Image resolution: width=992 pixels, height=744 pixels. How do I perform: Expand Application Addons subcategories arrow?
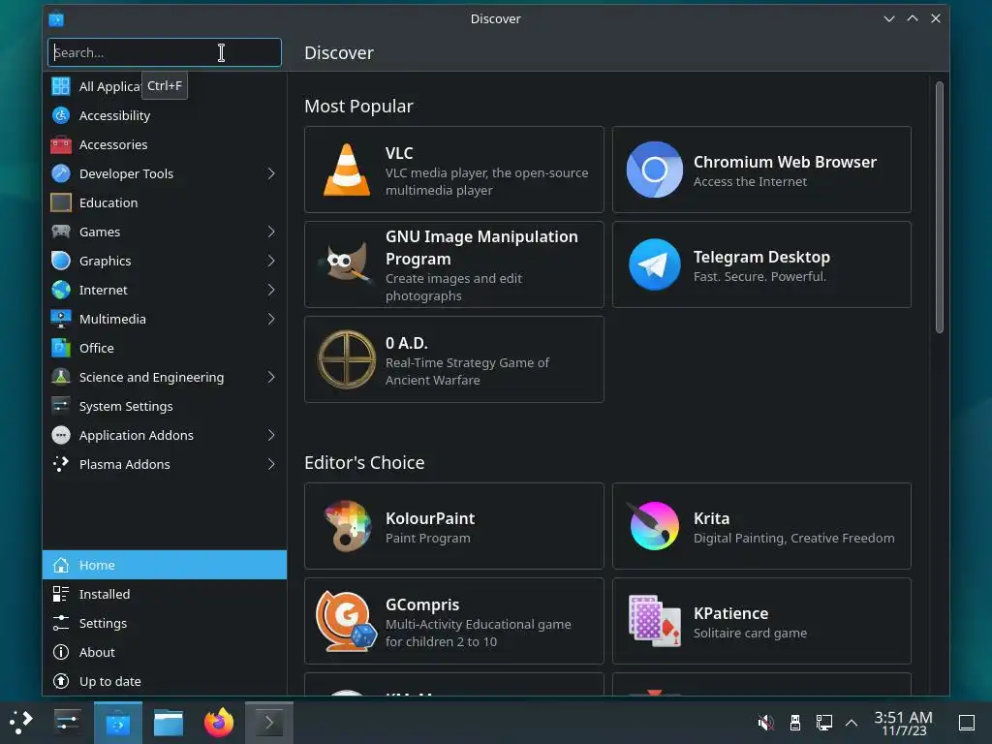(271, 435)
